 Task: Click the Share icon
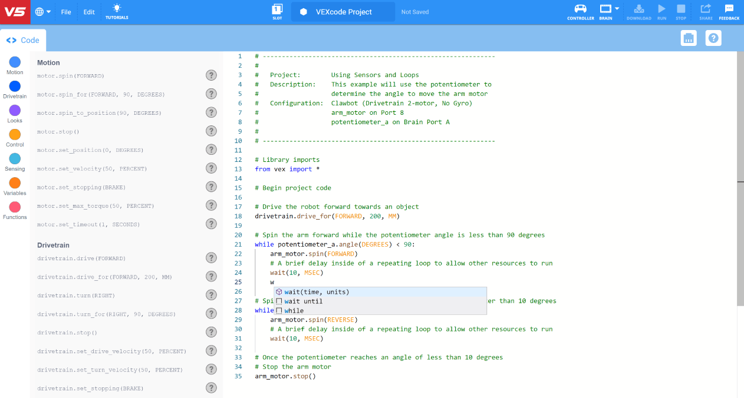pos(706,11)
